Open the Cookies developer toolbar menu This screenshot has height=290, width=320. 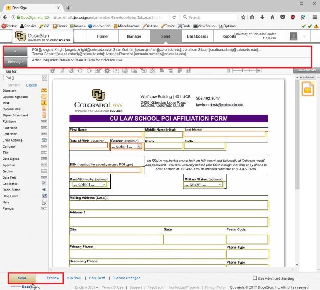(29, 26)
